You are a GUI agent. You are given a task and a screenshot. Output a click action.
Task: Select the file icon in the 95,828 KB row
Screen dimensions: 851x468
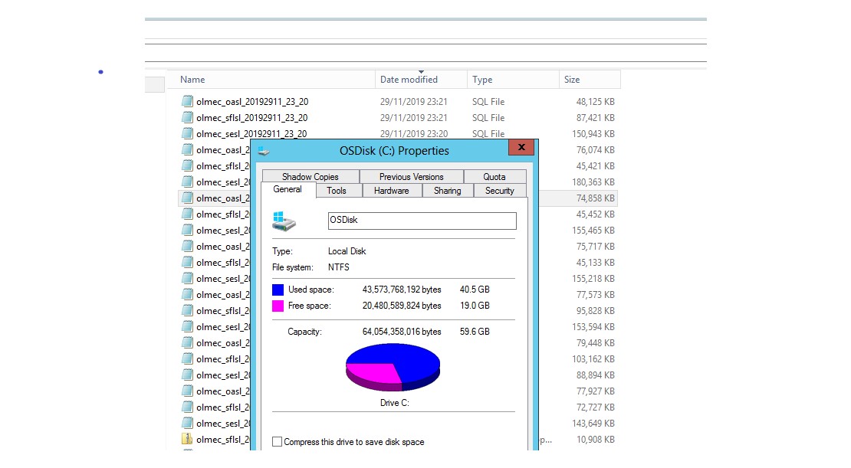point(187,311)
